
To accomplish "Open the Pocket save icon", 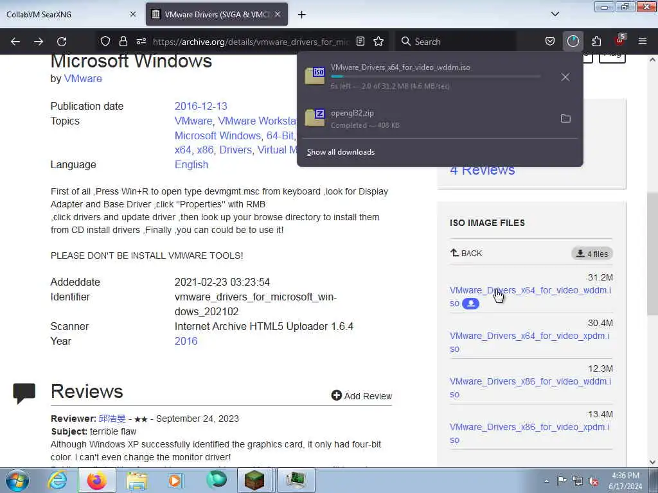I will tap(550, 41).
